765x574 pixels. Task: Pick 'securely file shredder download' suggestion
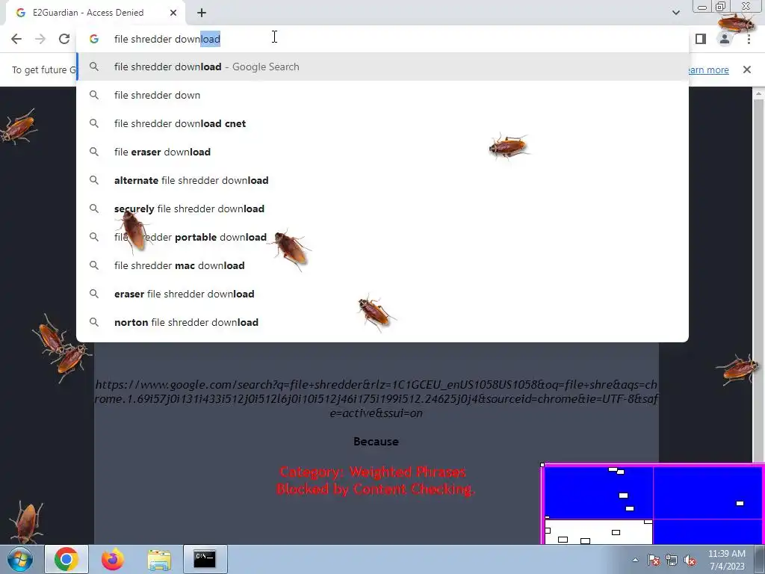[382, 209]
